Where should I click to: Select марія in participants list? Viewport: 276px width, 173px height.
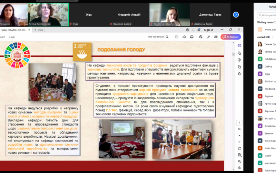coord(267,155)
